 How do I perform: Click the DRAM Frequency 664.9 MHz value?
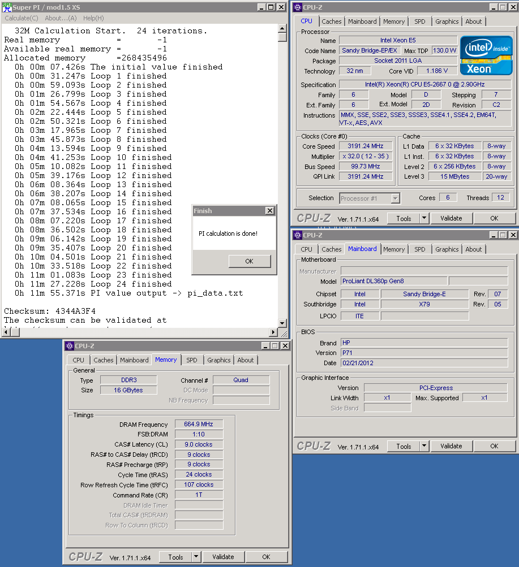coord(199,424)
